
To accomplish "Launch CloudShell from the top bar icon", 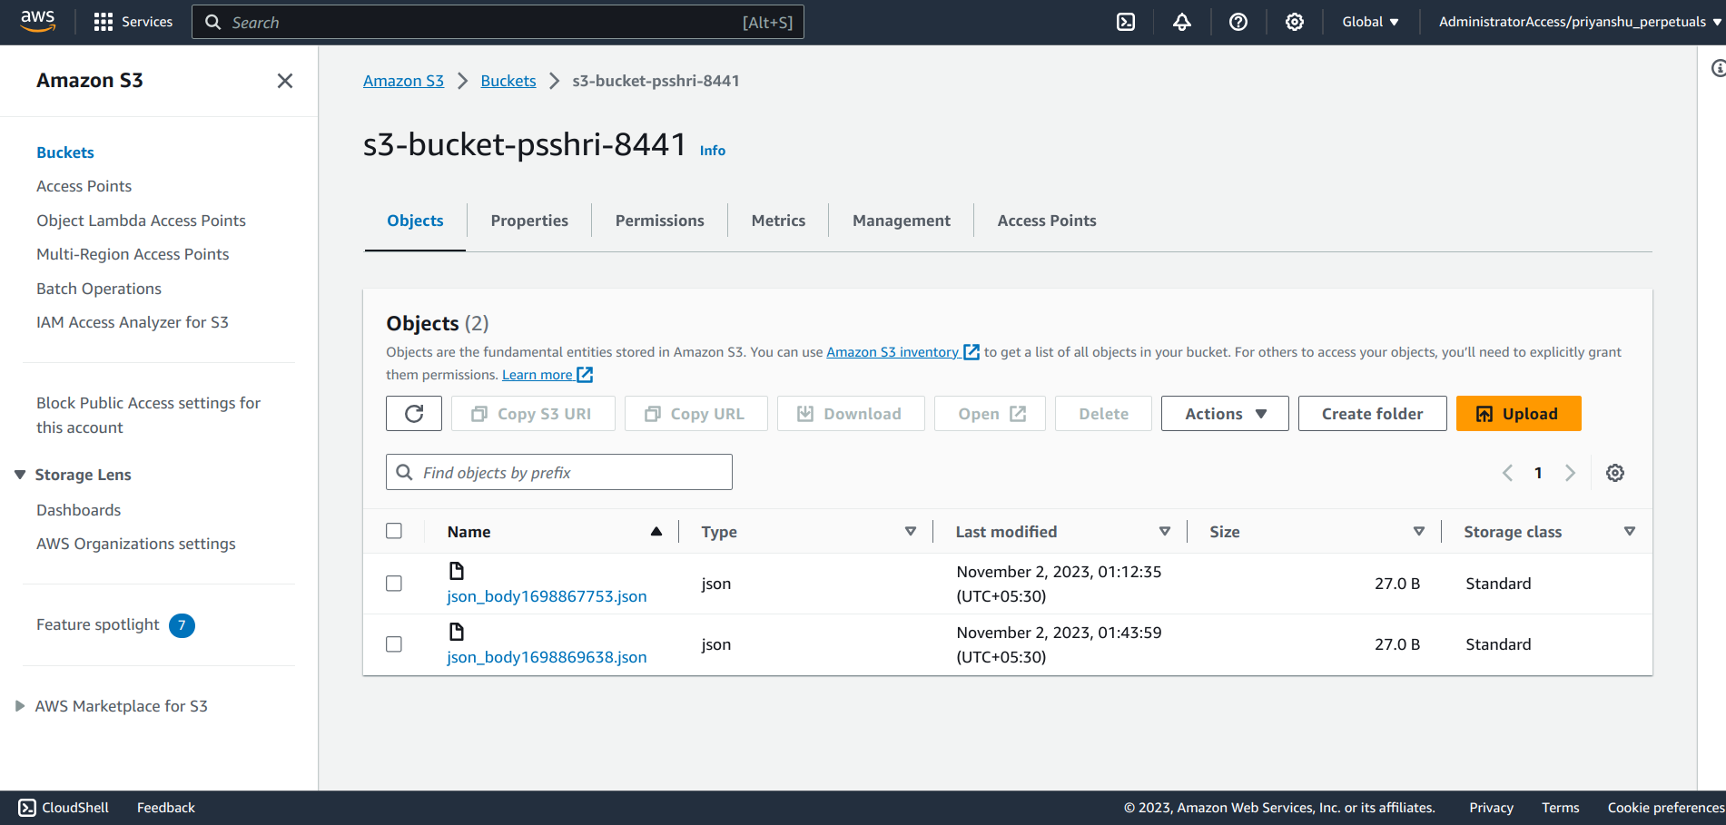I will (1126, 22).
